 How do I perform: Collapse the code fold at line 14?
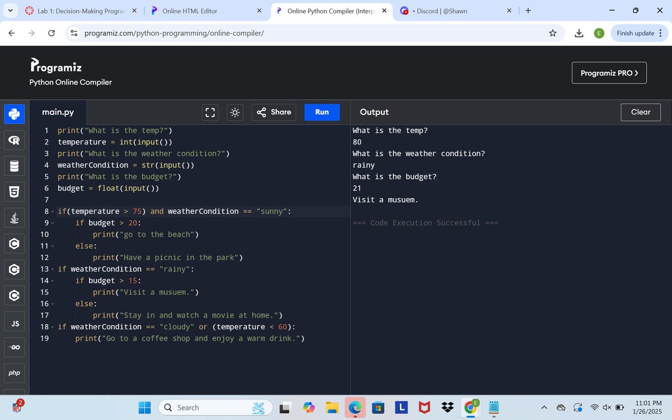point(53,281)
